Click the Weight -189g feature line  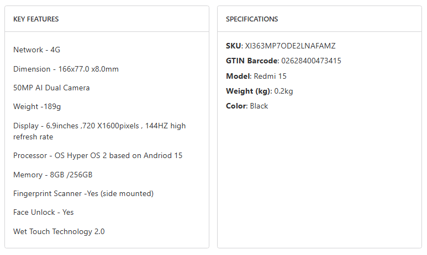tap(38, 106)
